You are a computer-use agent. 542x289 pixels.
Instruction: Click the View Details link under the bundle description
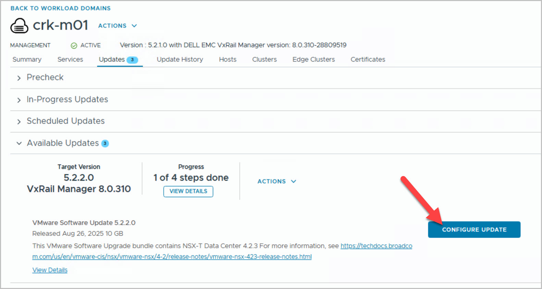coord(50,270)
